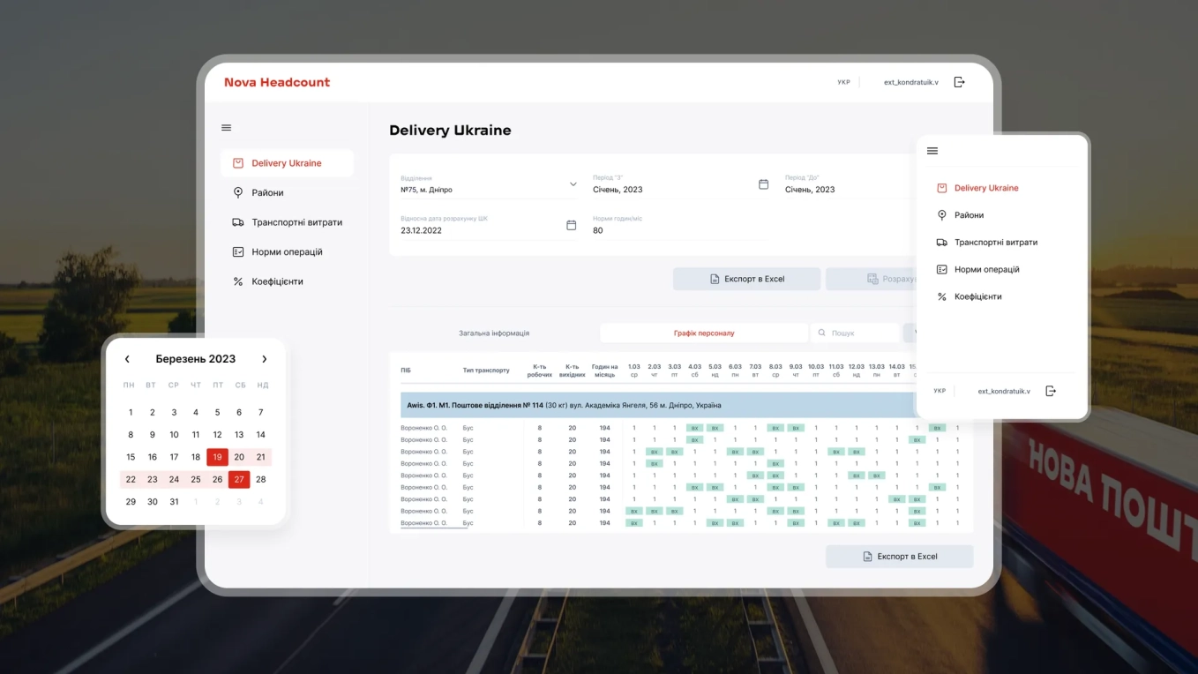
Task: Click the calendar icon beside date 23.12.2022
Action: point(572,226)
